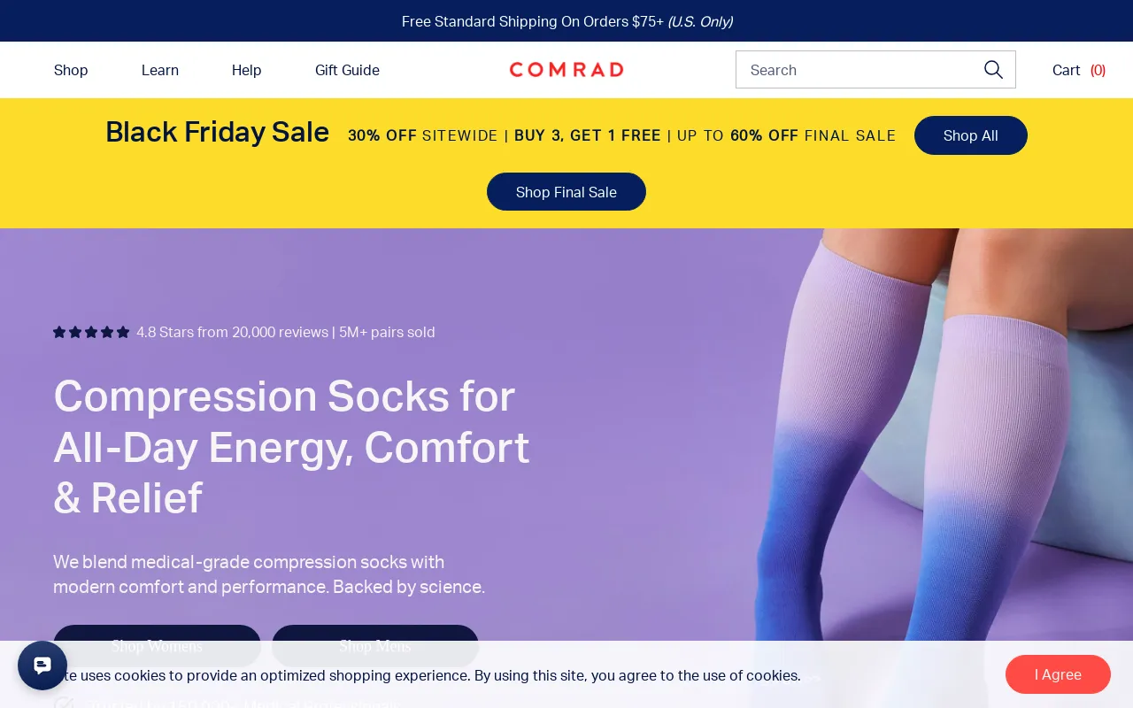Click the COMRAD logo
The image size is (1133, 708).
[566, 70]
